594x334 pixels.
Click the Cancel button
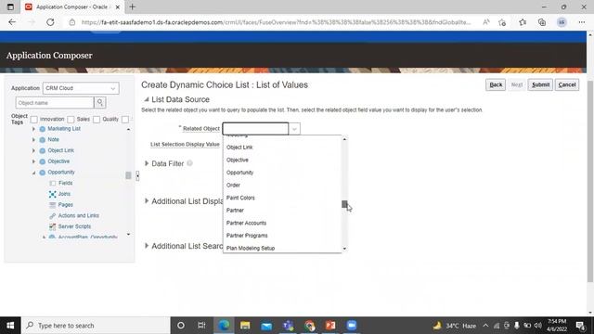point(567,84)
